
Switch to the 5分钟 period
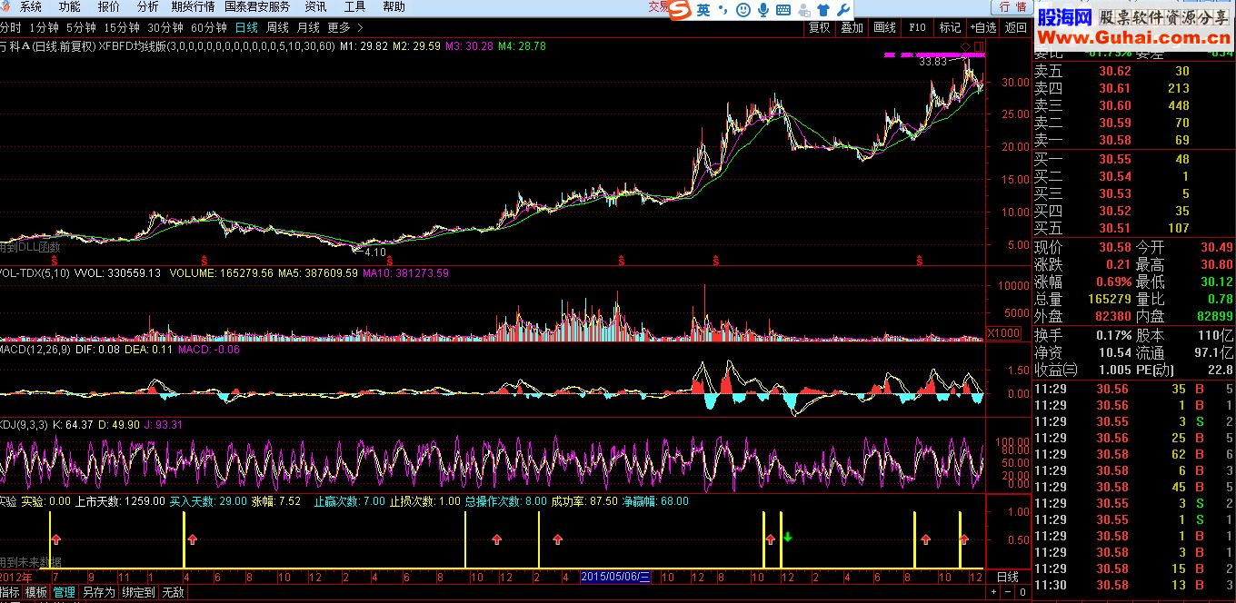click(82, 28)
